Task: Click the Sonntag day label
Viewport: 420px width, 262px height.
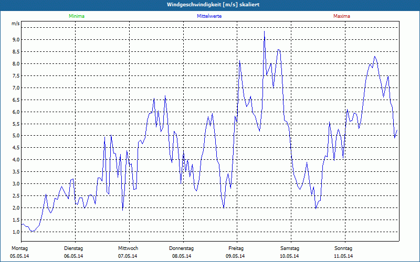Action: (x=343, y=248)
